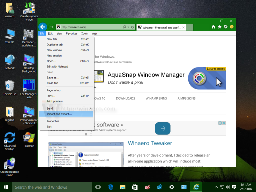Close the Winaero tab
This screenshot has height=192, width=256.
(184, 28)
